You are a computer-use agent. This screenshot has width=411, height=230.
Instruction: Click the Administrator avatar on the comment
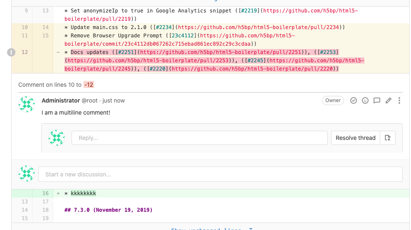click(x=27, y=104)
